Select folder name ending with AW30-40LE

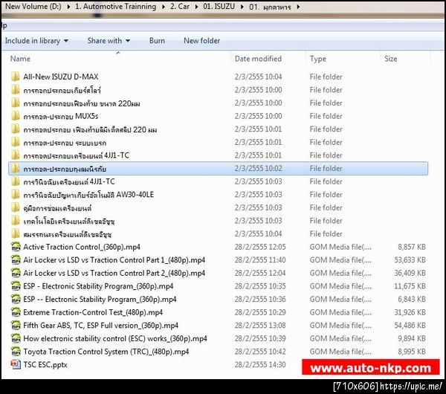(x=88, y=195)
